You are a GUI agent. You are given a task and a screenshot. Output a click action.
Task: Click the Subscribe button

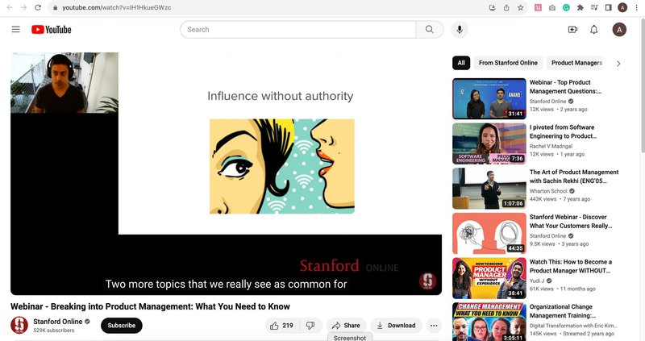coord(122,326)
